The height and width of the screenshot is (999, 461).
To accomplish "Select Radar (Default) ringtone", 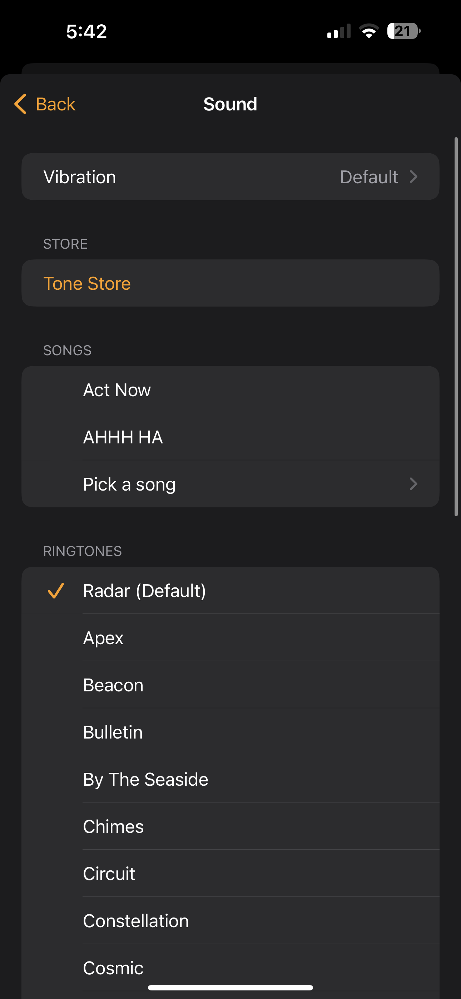I will coord(144,591).
